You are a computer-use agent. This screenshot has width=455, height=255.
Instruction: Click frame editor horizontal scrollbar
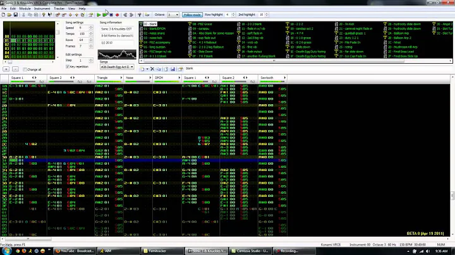pos(29,62)
